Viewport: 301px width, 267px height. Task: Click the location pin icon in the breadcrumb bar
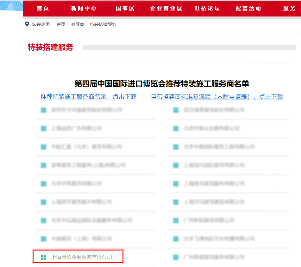click(x=27, y=24)
